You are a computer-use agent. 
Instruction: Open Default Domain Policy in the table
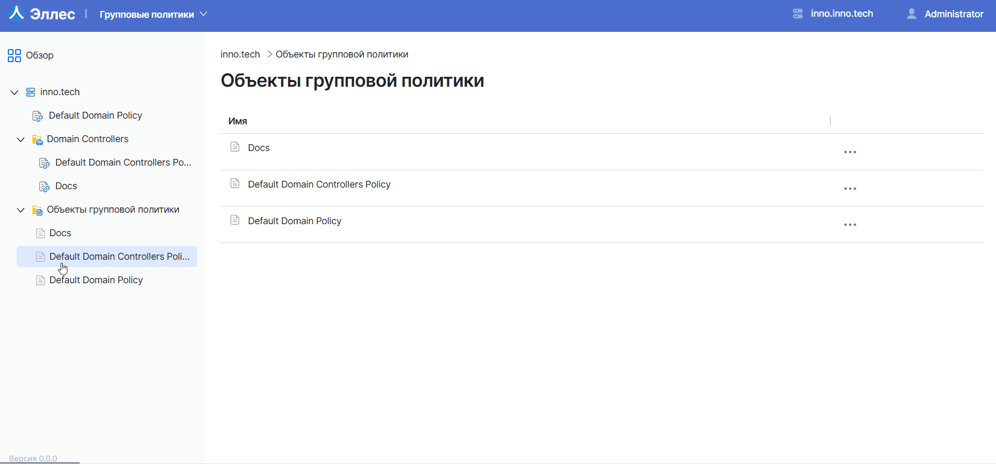tap(294, 221)
